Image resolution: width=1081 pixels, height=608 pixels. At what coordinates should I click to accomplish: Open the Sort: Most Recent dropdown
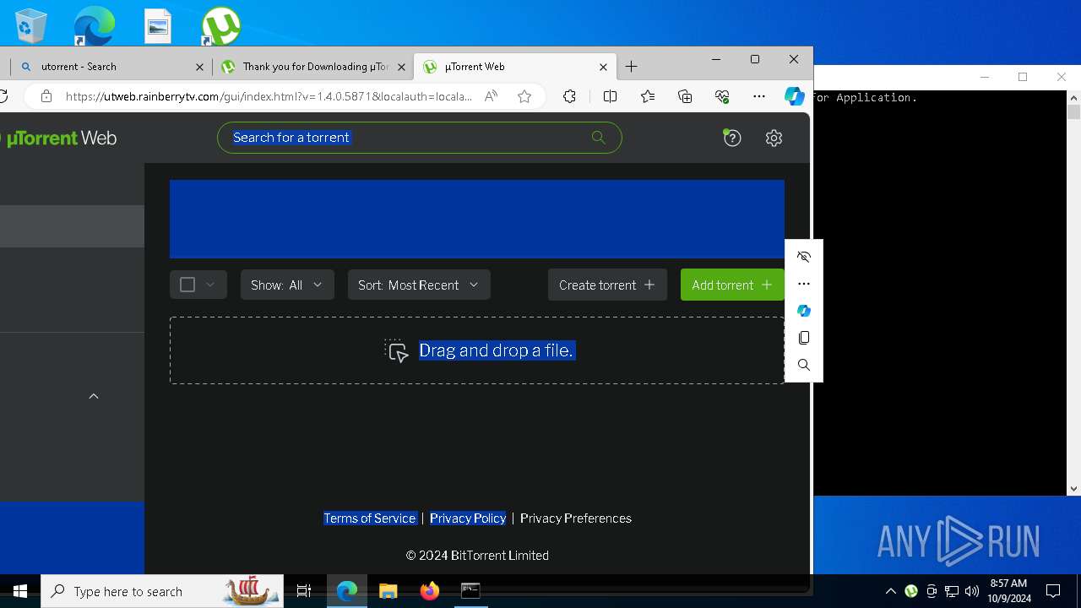tap(419, 285)
